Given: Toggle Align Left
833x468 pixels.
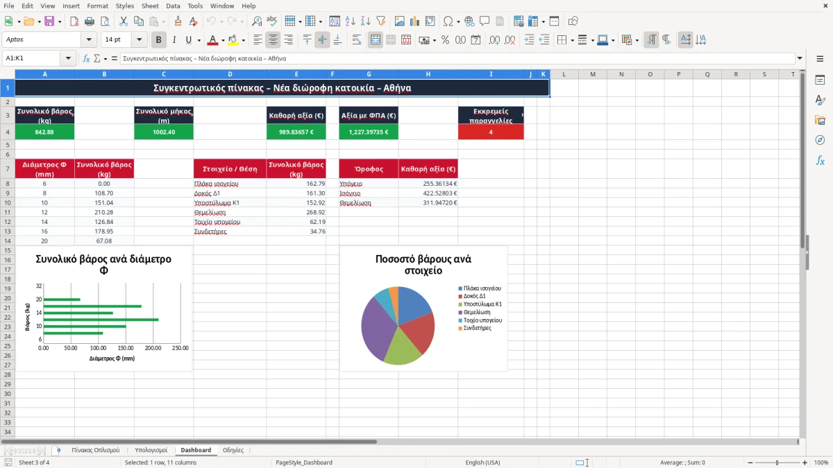Looking at the screenshot, I should [258, 40].
